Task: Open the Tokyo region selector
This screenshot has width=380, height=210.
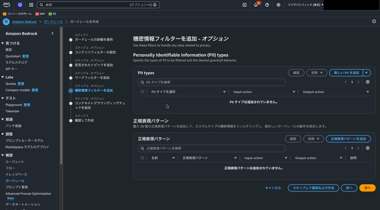Action: click(306, 5)
